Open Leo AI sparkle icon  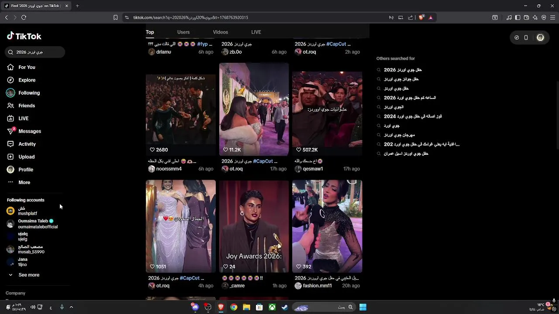pyautogui.click(x=535, y=17)
